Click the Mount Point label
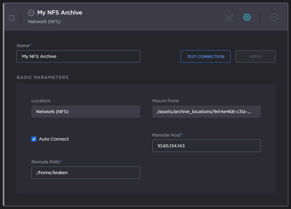The height and width of the screenshot is (209, 291). [x=165, y=101]
